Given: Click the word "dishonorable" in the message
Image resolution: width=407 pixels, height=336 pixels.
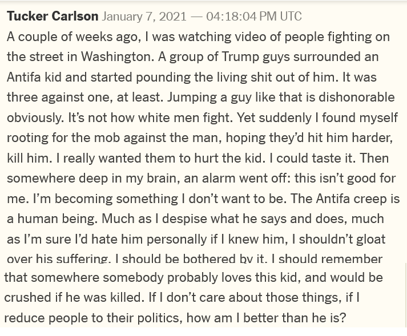Looking at the screenshot, I should (341, 98).
